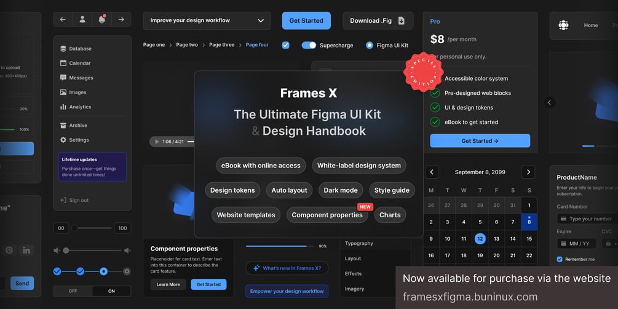Click the current third step in the stepper

coord(104,271)
